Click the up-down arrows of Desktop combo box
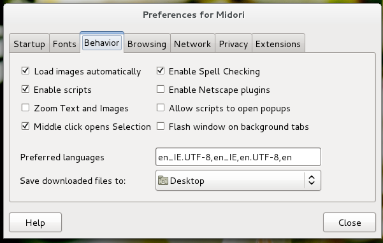 click(x=312, y=181)
